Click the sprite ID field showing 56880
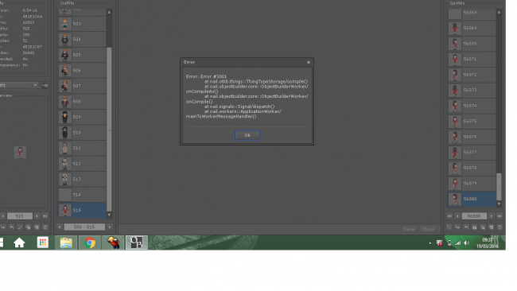517x291 pixels. [474, 216]
